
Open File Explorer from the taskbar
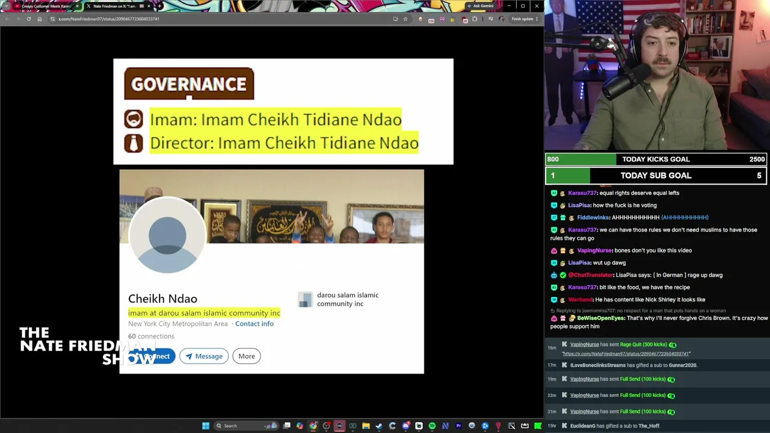366,426
